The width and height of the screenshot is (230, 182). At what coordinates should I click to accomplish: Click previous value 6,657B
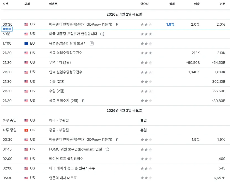point(219,178)
